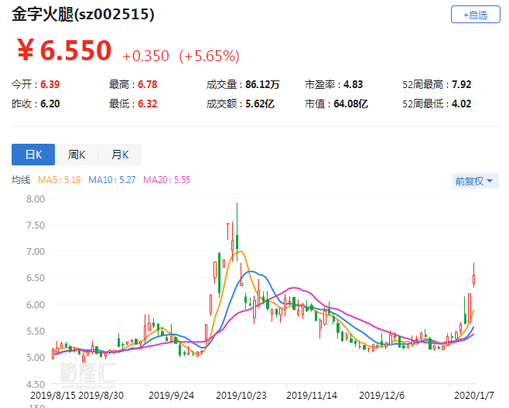Click the 2020/1/7 date axis label
Screen dimensions: 509x408
click(474, 396)
